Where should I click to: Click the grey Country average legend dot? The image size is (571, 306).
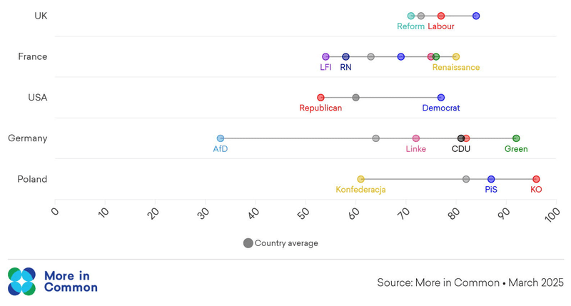(x=248, y=243)
